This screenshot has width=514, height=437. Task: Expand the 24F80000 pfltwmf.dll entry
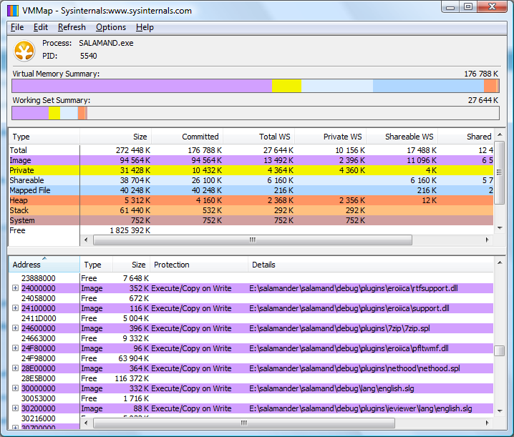15,348
